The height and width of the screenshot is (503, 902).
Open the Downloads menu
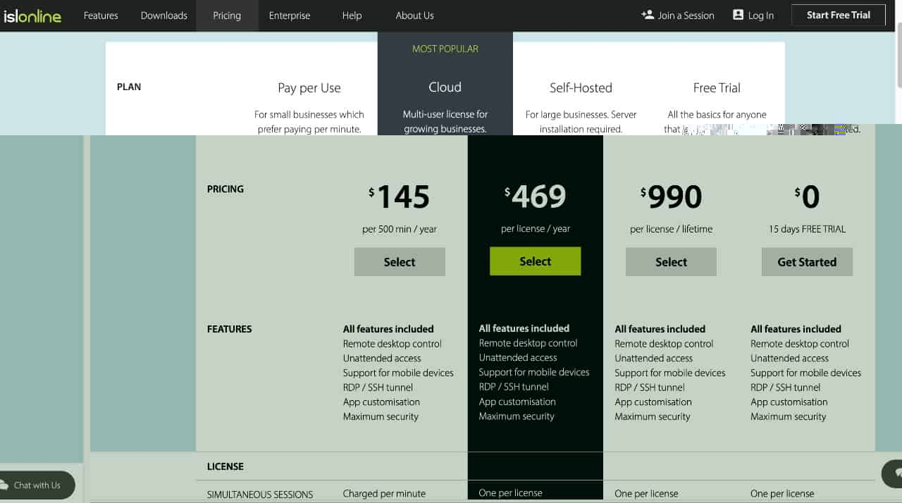click(163, 15)
